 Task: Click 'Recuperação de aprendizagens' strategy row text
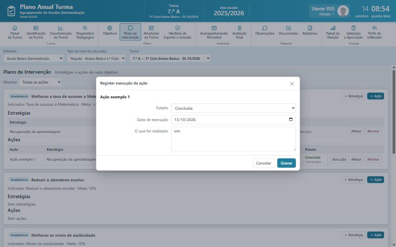35,131
